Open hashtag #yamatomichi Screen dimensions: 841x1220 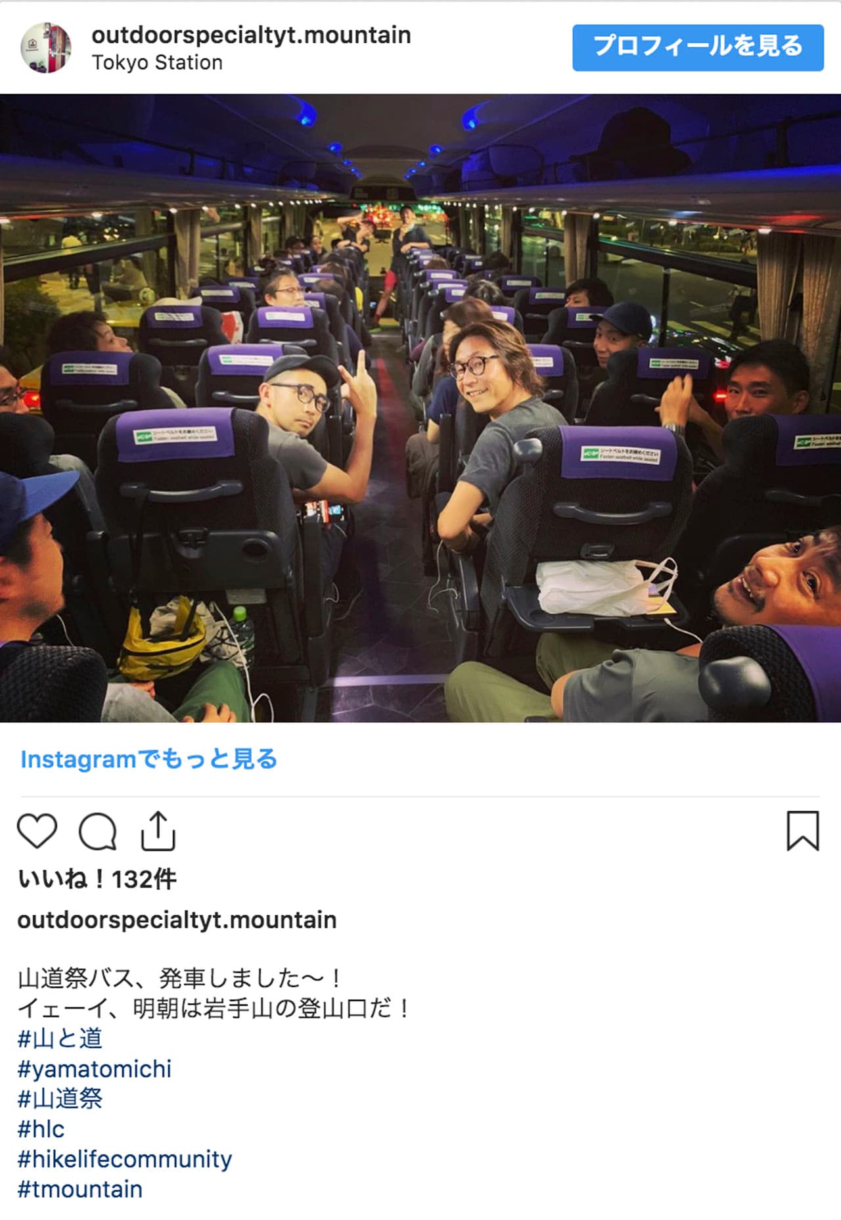pyautogui.click(x=94, y=1069)
